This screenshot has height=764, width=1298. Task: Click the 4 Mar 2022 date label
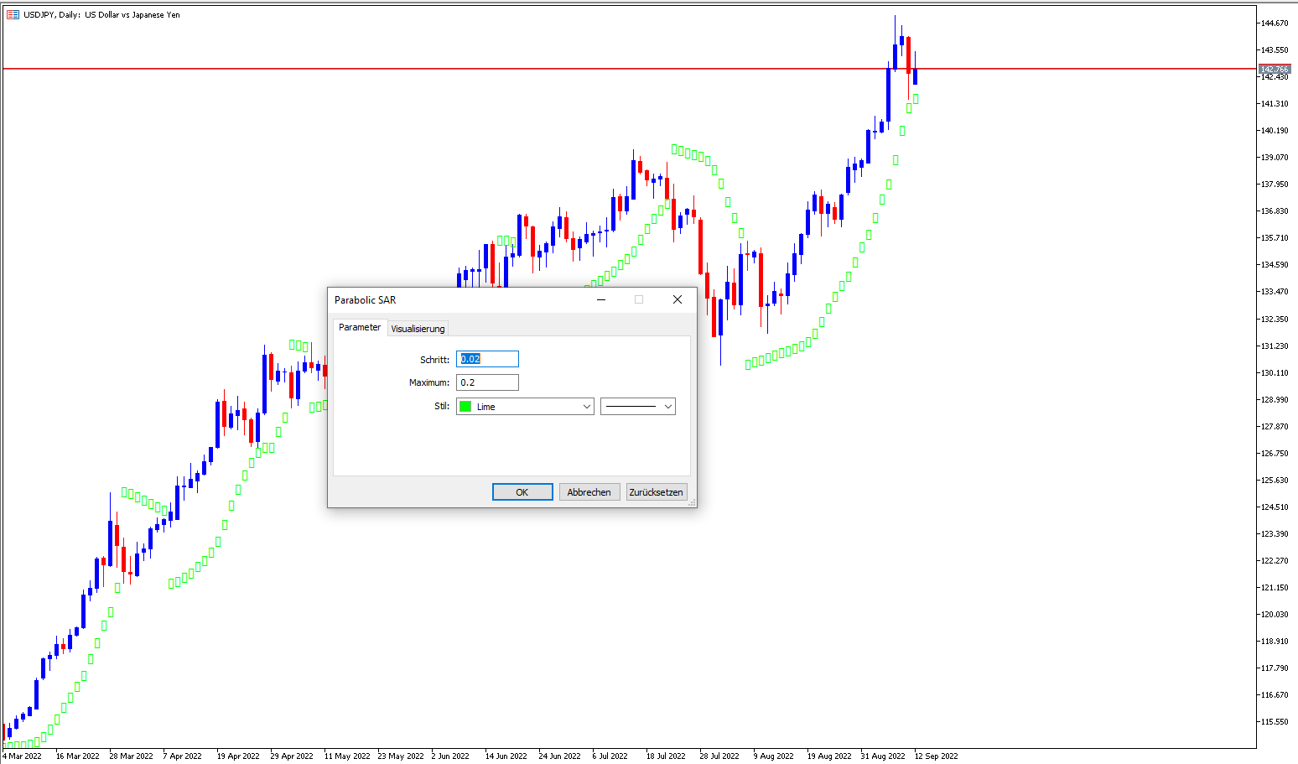click(x=22, y=756)
